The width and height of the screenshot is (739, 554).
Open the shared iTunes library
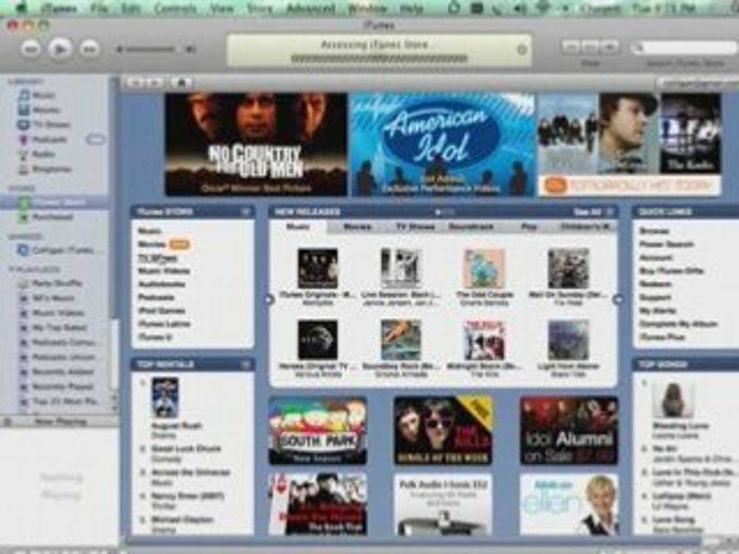click(x=55, y=250)
